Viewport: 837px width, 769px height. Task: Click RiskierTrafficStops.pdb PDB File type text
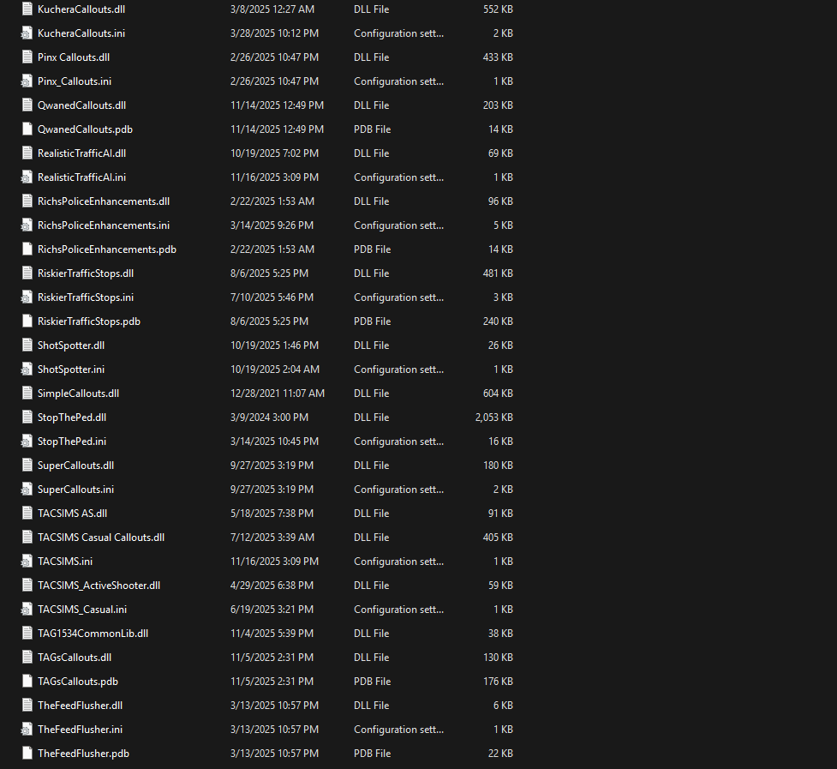tap(372, 321)
